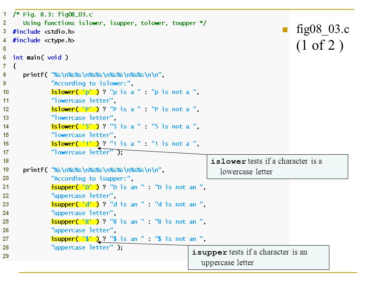Click the highlighted isupper( '8' ) call
The height and width of the screenshot is (282, 376).
(75, 222)
